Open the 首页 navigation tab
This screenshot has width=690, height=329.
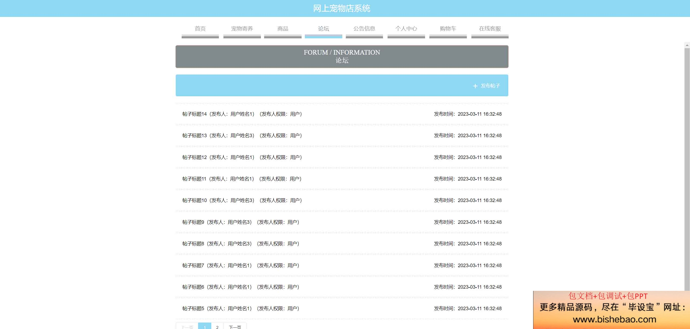(x=200, y=29)
